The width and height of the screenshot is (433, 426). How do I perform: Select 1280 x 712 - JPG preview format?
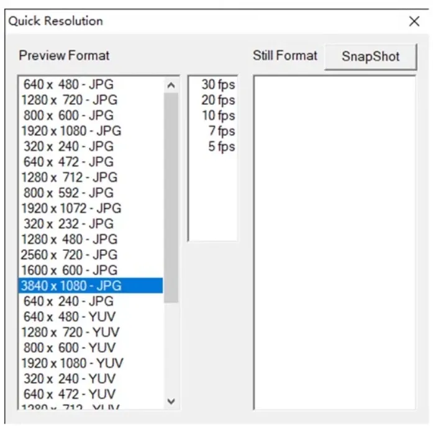coord(91,177)
